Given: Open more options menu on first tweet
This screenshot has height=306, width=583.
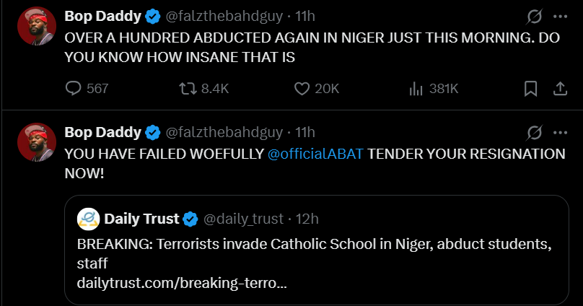Looking at the screenshot, I should [x=560, y=17].
